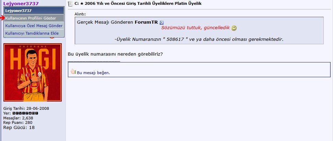
Task: Click the thumbs-up like icon
Action: click(73, 71)
